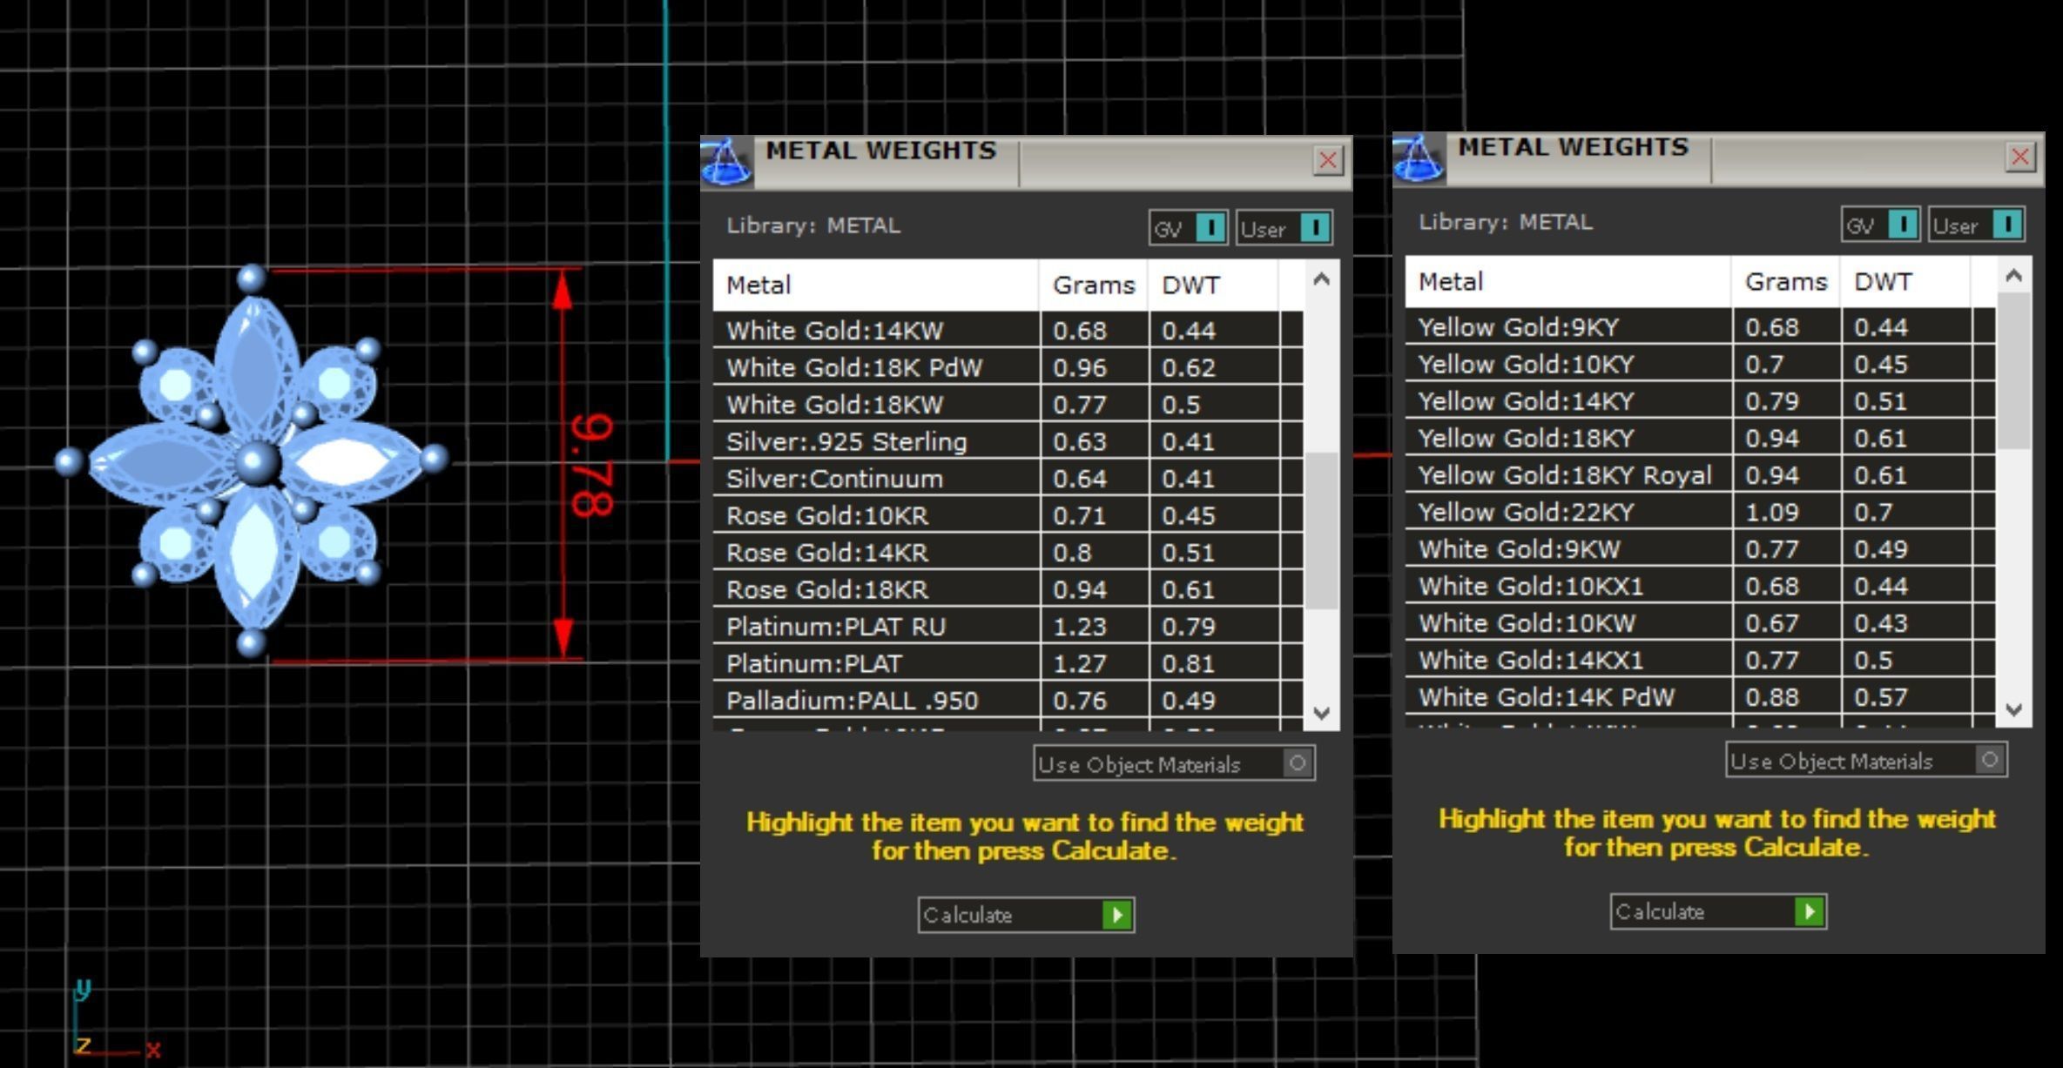Click the 9.78 dimension label in the viewport
This screenshot has width=2063, height=1068.
(594, 466)
